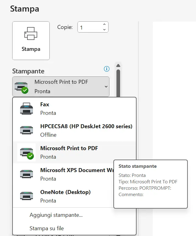Select OneNote (Desktop) printer
196x236 pixels.
63,196
